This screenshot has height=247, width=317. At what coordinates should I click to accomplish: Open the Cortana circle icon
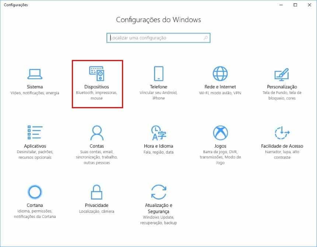coord(35,192)
